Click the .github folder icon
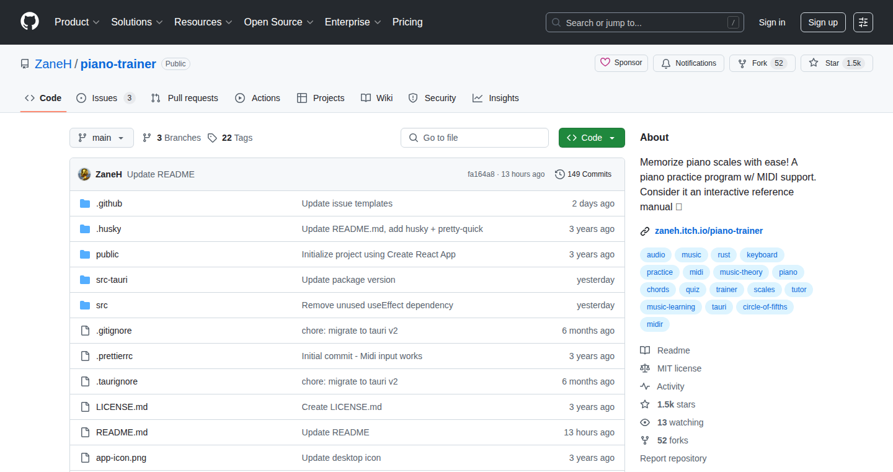893x472 pixels. (x=85, y=203)
